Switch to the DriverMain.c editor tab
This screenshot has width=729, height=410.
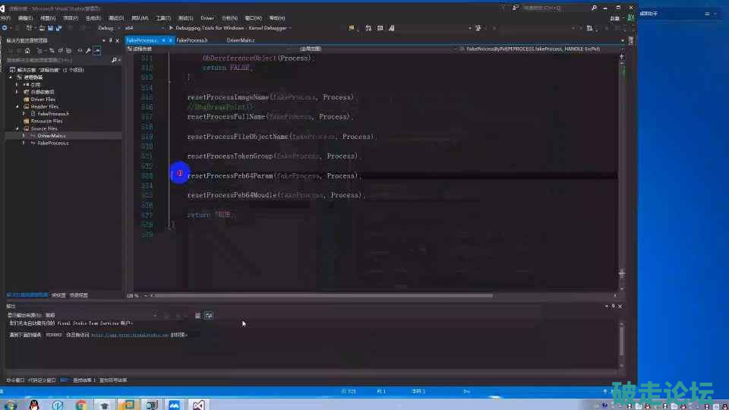tap(241, 40)
